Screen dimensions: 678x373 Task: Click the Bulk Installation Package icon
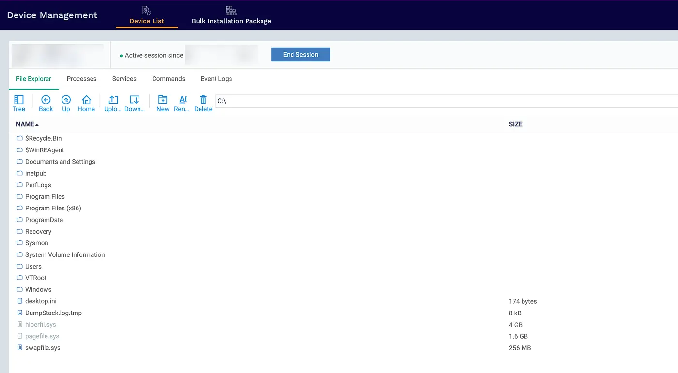231,10
